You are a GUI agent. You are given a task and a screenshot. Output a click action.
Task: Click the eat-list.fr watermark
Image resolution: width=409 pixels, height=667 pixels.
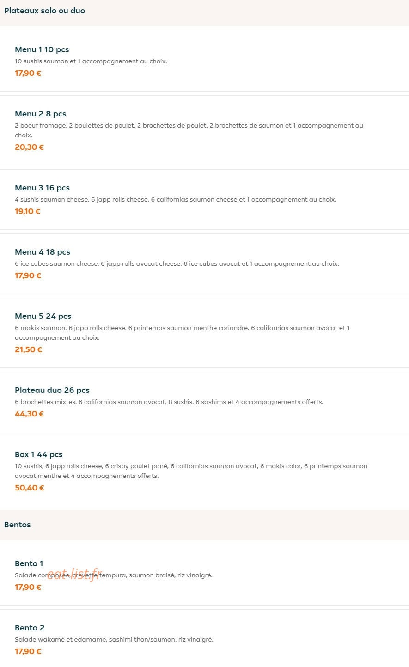click(74, 575)
